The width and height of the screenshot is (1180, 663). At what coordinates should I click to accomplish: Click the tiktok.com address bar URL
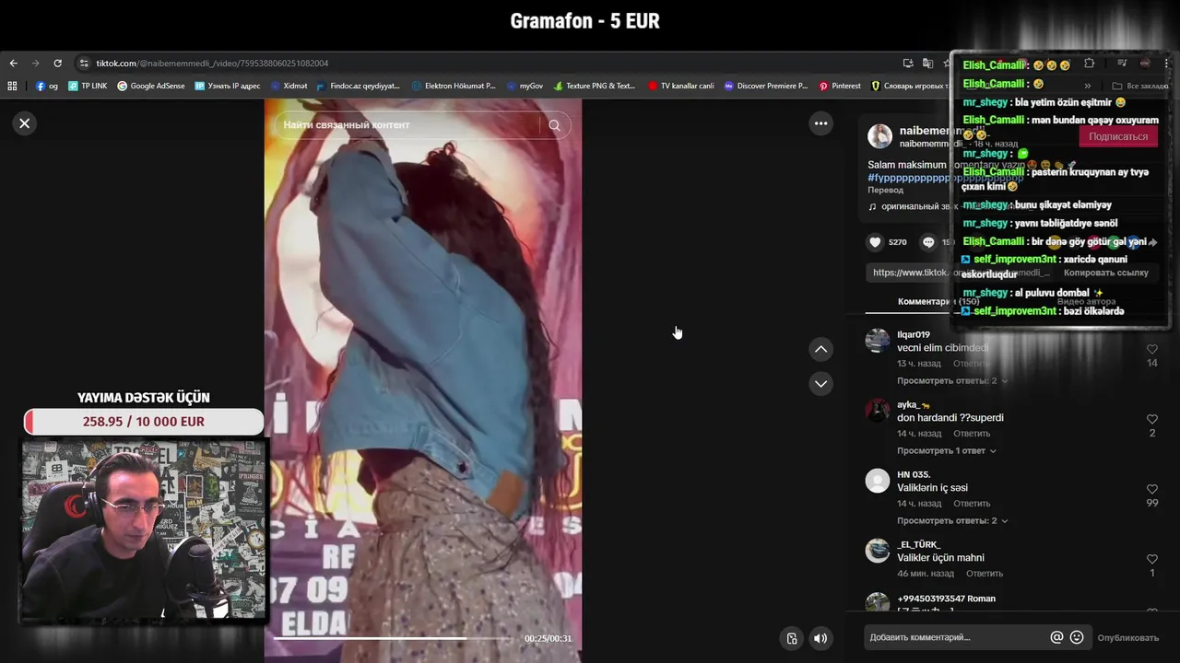tap(212, 64)
